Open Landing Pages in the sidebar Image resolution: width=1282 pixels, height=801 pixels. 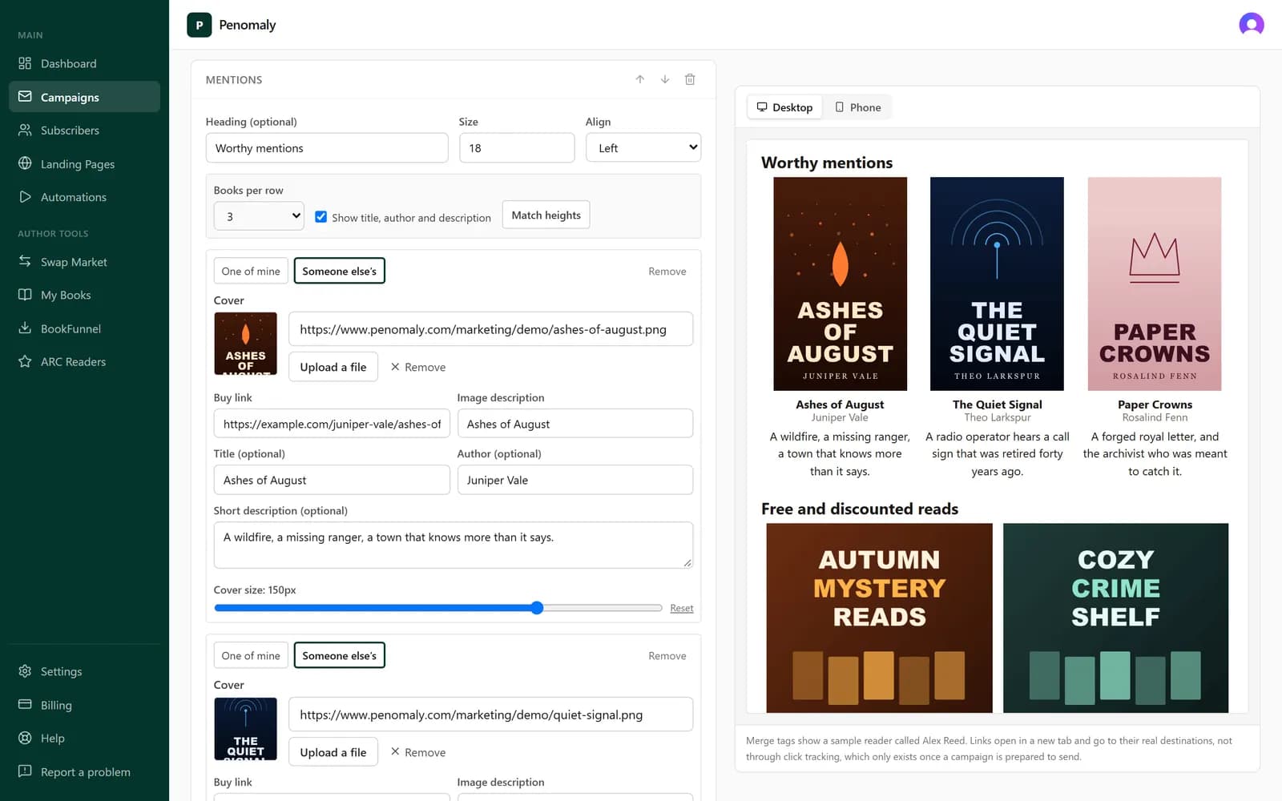(84, 163)
